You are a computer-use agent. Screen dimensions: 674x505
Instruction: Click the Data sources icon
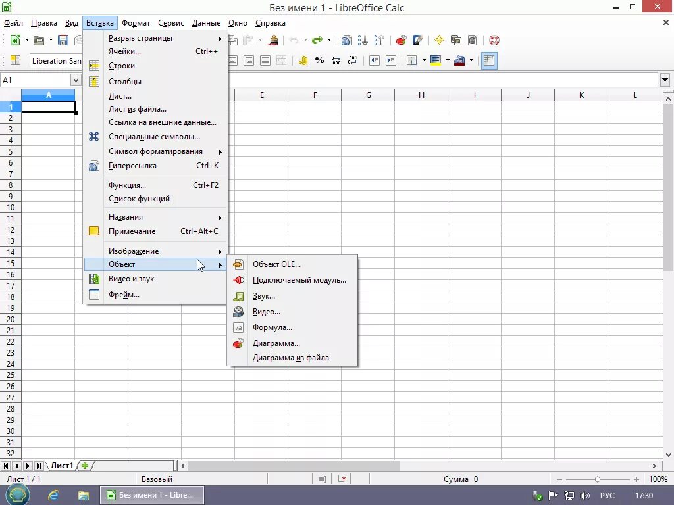pos(472,40)
